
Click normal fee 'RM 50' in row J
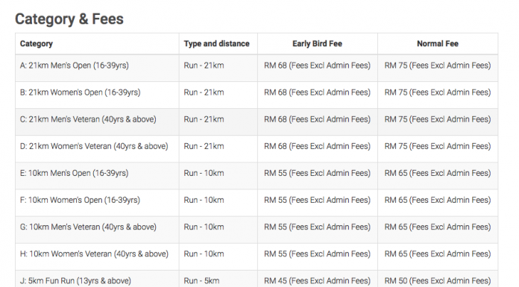click(x=396, y=281)
